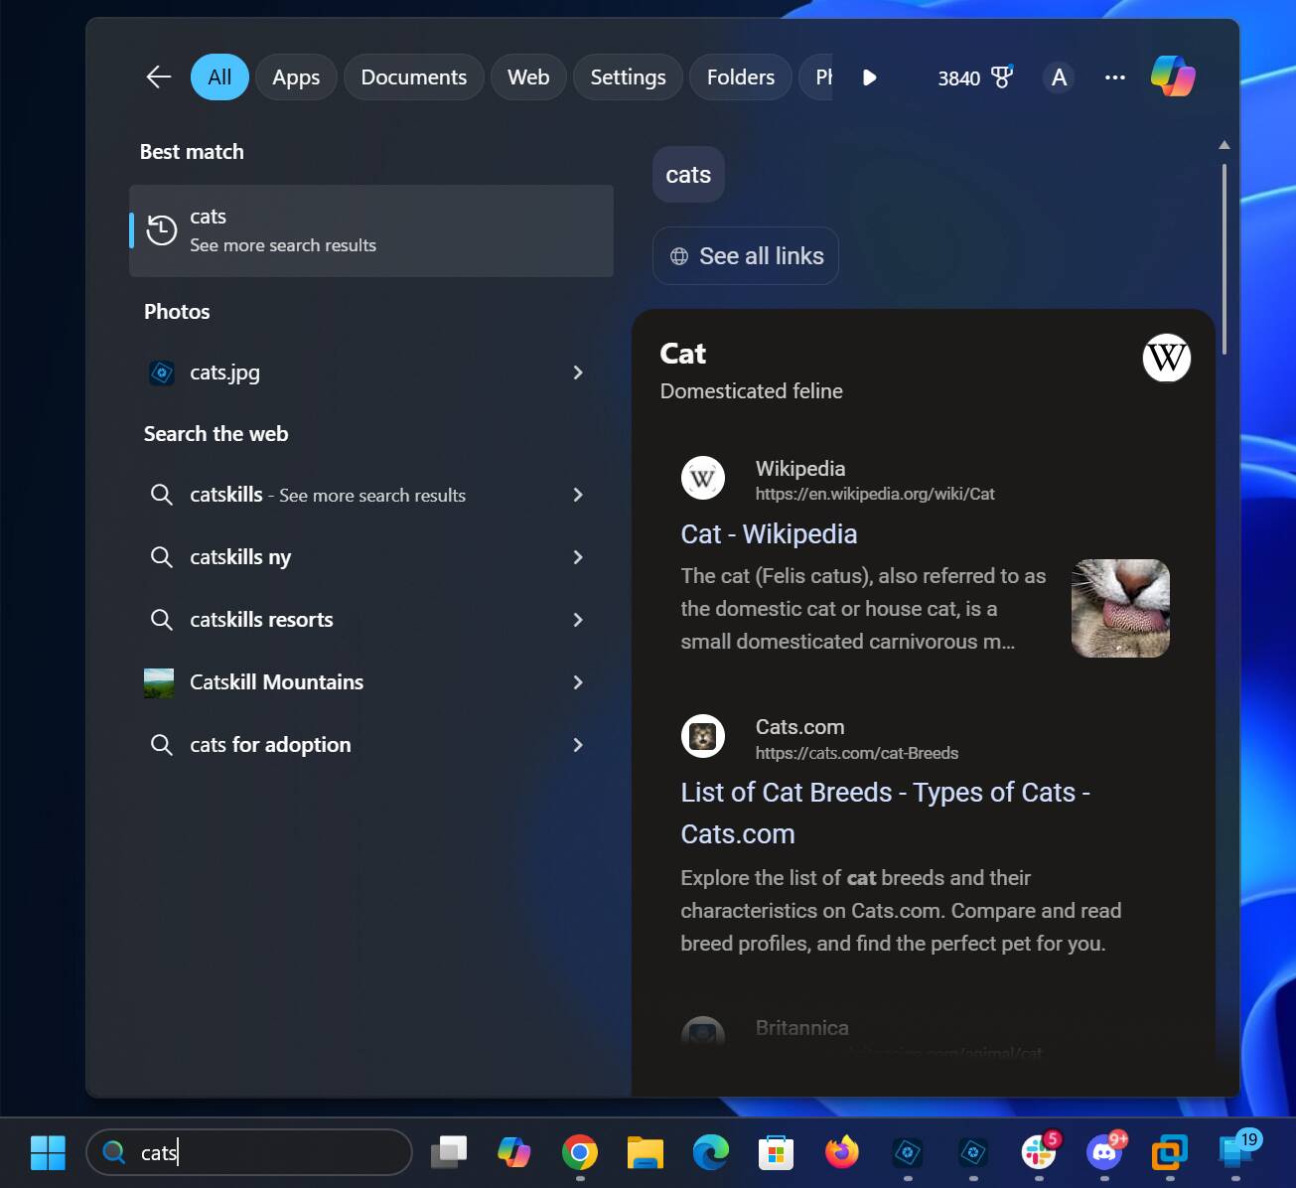This screenshot has height=1188, width=1296.
Task: Select the All filter tab
Action: (219, 76)
